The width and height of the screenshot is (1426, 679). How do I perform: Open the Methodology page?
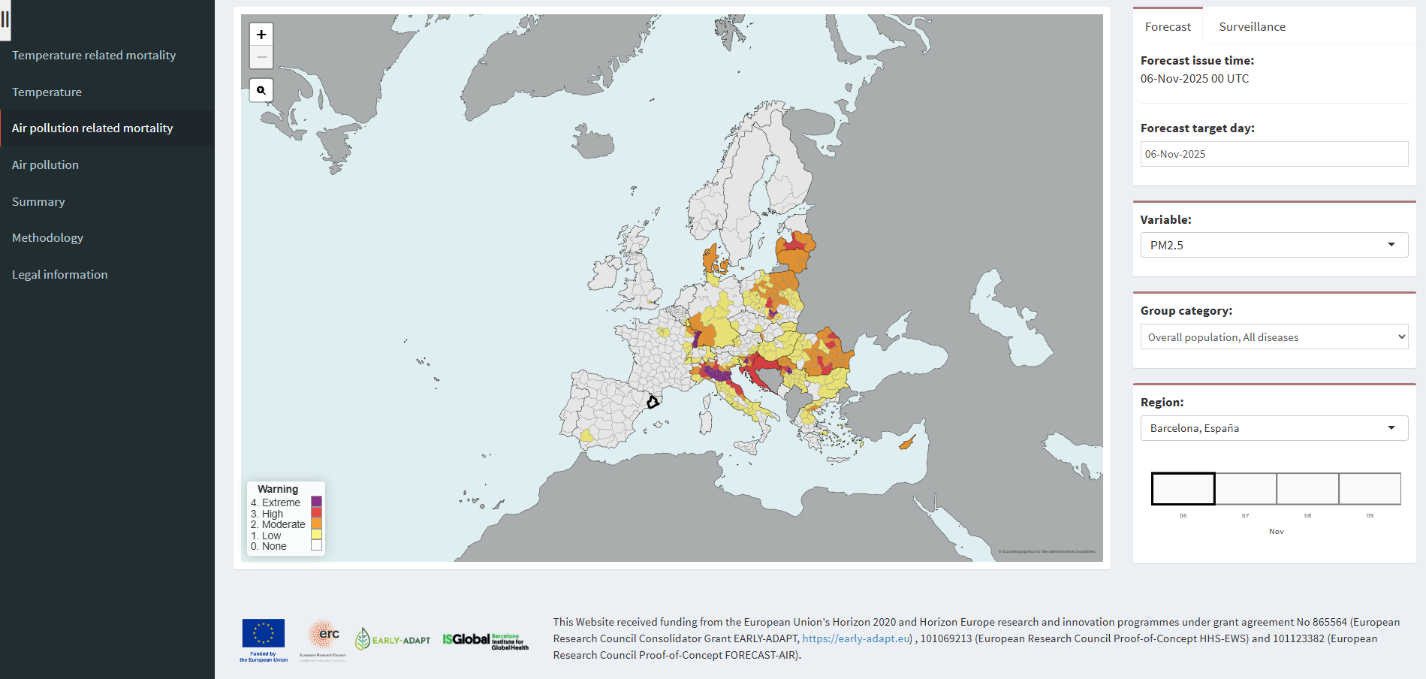(x=47, y=238)
